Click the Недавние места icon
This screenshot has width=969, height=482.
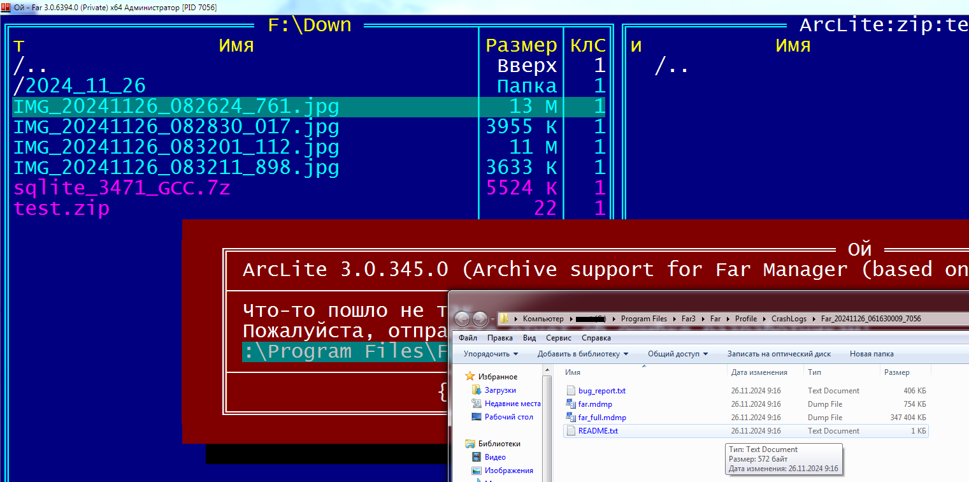(x=477, y=403)
